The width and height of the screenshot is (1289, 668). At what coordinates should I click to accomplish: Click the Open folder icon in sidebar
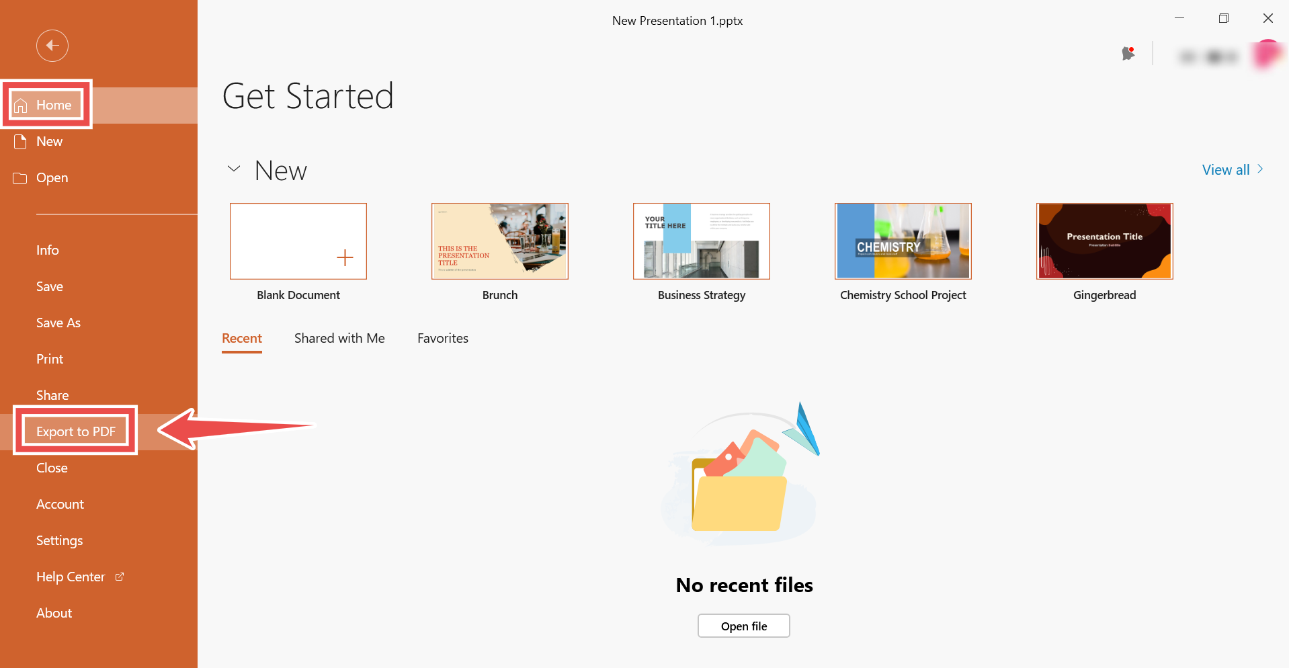coord(19,177)
